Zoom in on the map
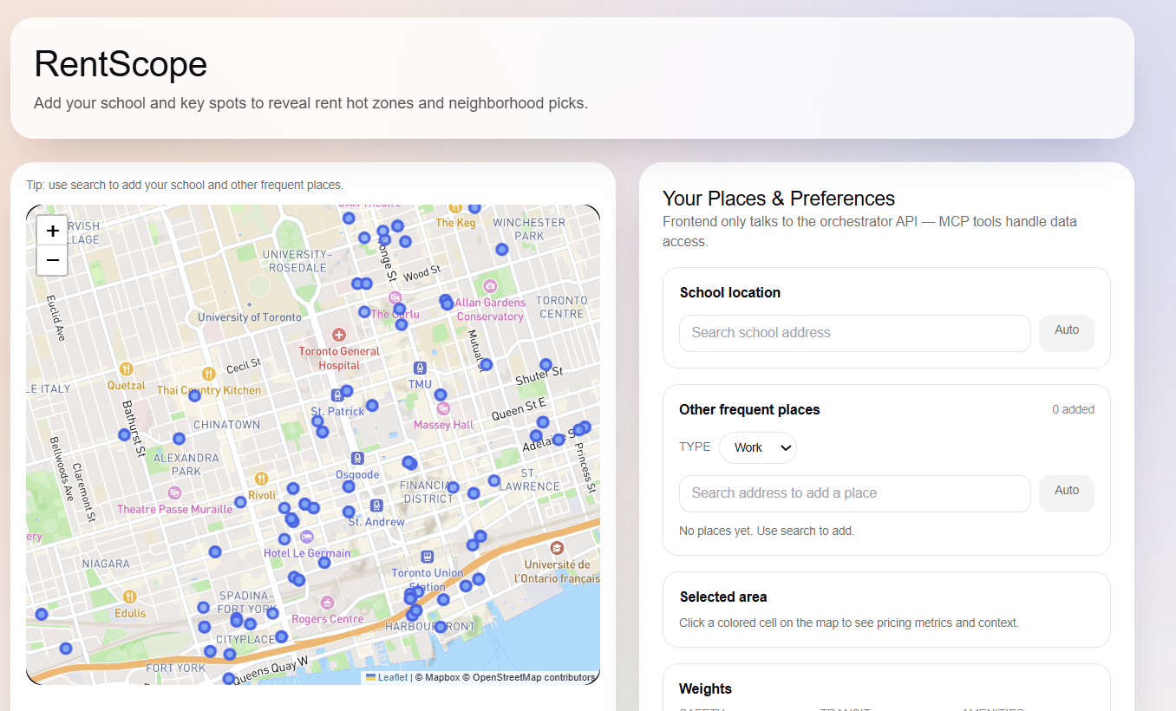Viewport: 1176px width, 711px height. coord(52,231)
